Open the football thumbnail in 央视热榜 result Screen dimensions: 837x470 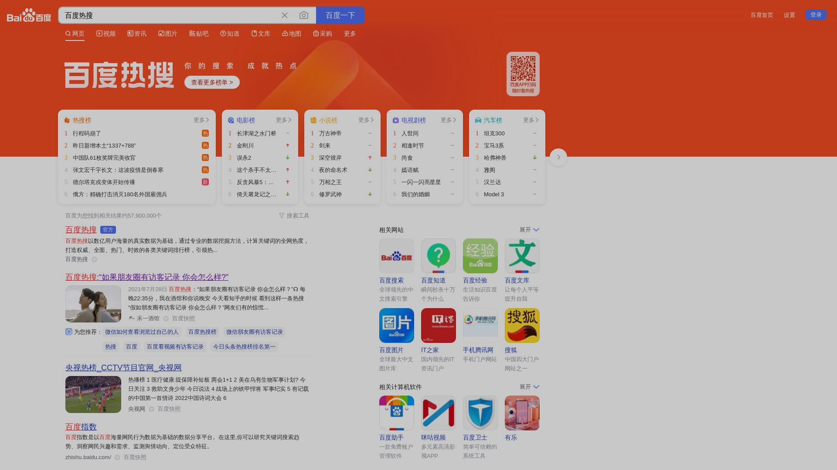[x=93, y=394]
